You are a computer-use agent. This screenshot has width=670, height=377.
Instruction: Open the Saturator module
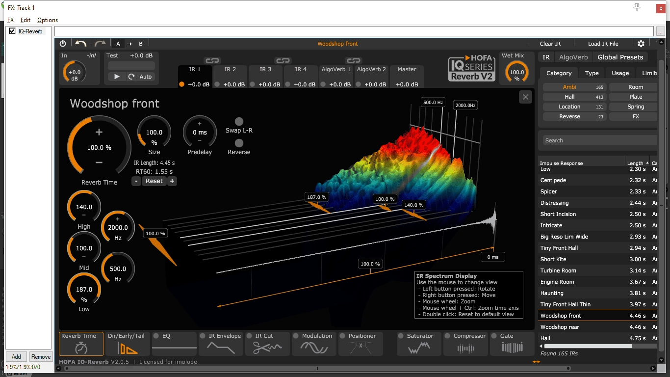click(x=419, y=344)
